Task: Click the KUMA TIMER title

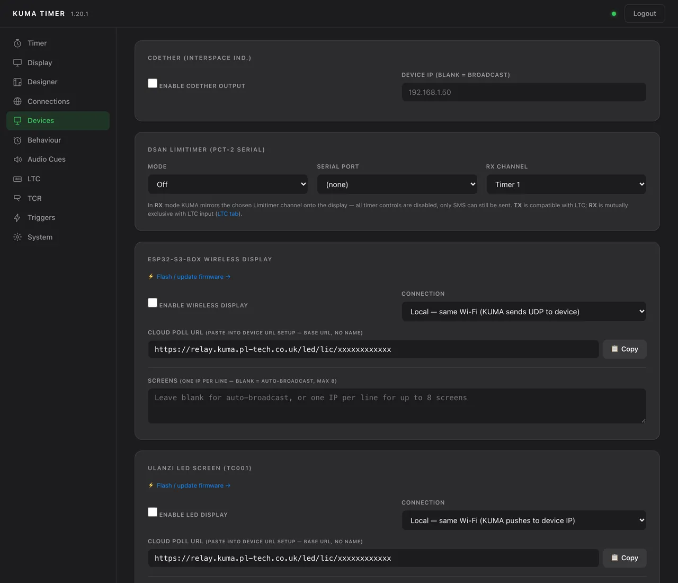Action: (39, 14)
